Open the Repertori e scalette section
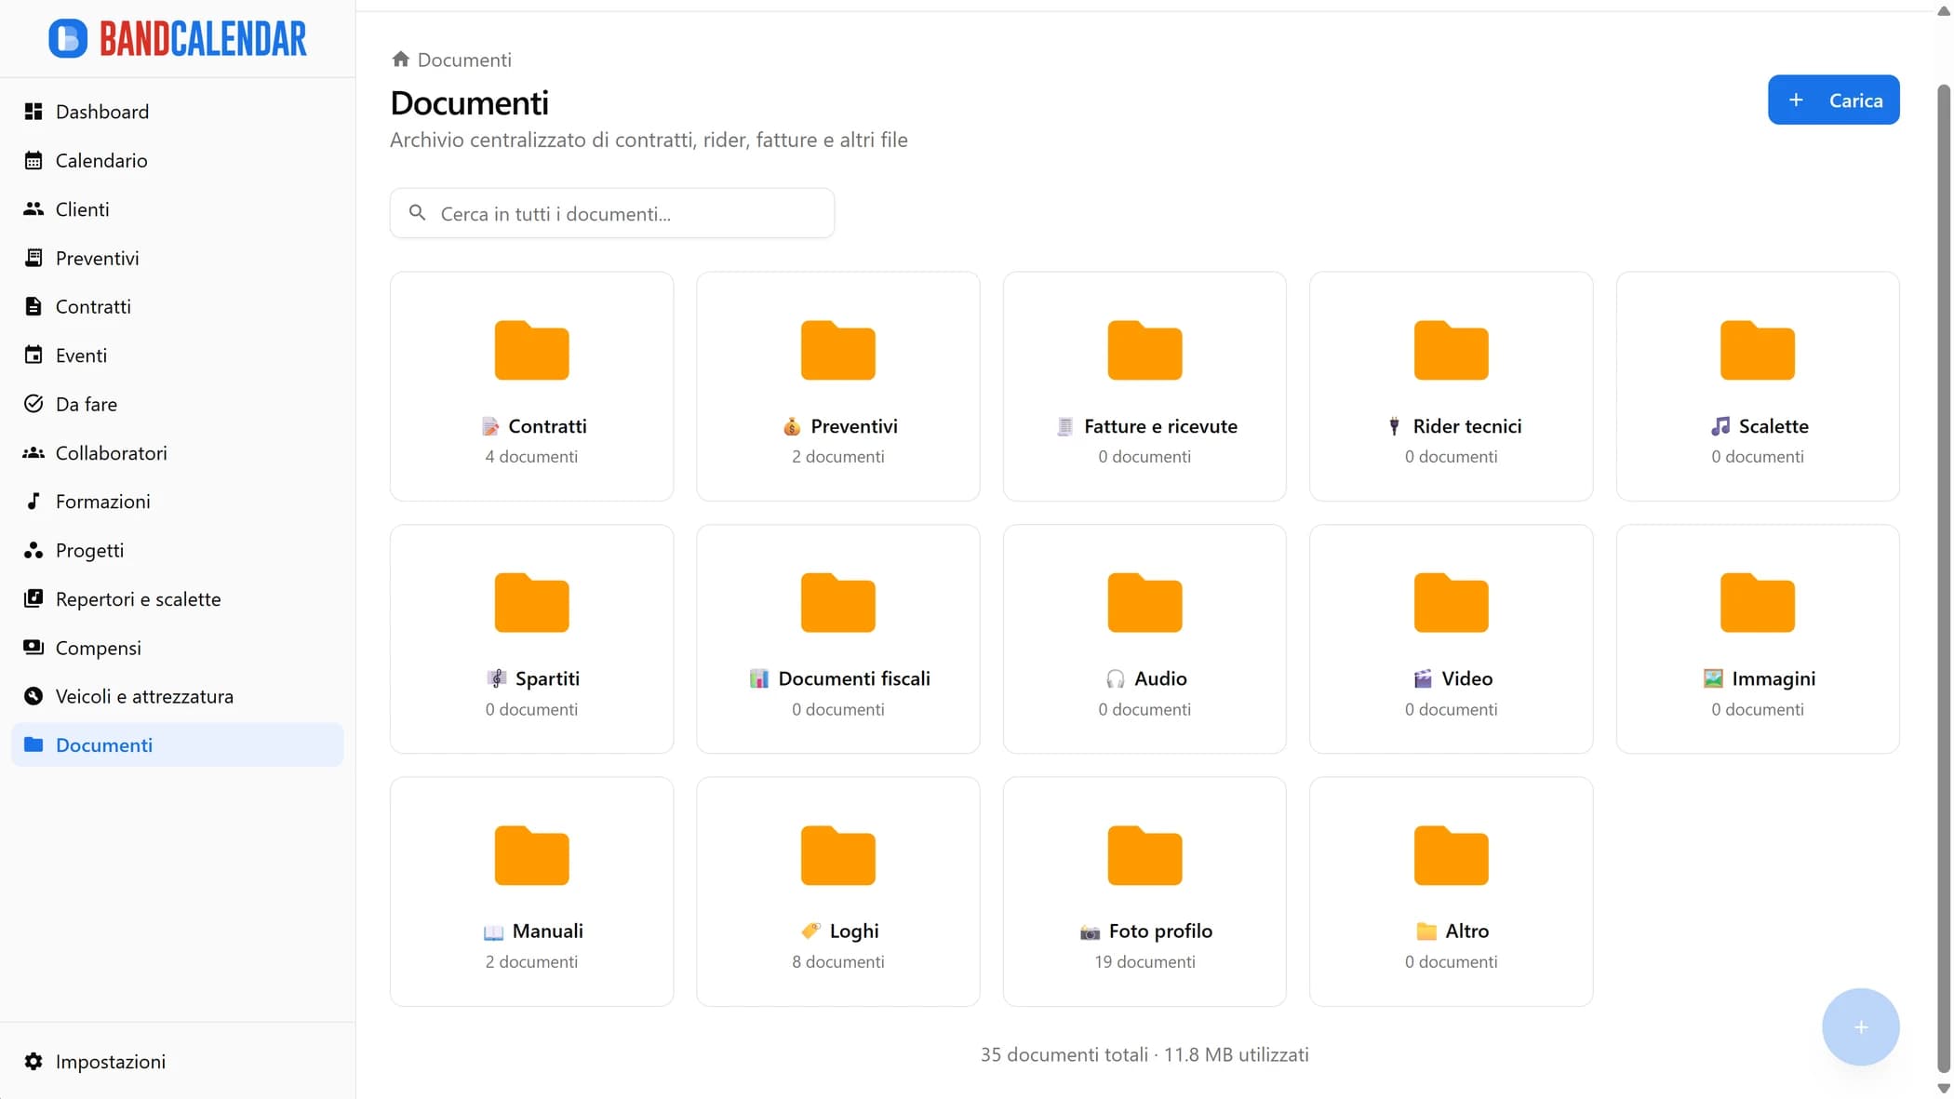Viewport: 1954px width, 1099px height. [x=138, y=598]
